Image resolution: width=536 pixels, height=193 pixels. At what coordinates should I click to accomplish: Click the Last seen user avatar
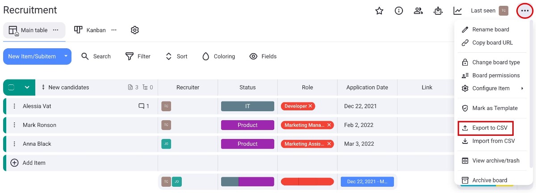(503, 11)
